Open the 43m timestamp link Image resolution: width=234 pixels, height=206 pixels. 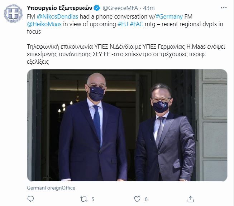pos(149,8)
